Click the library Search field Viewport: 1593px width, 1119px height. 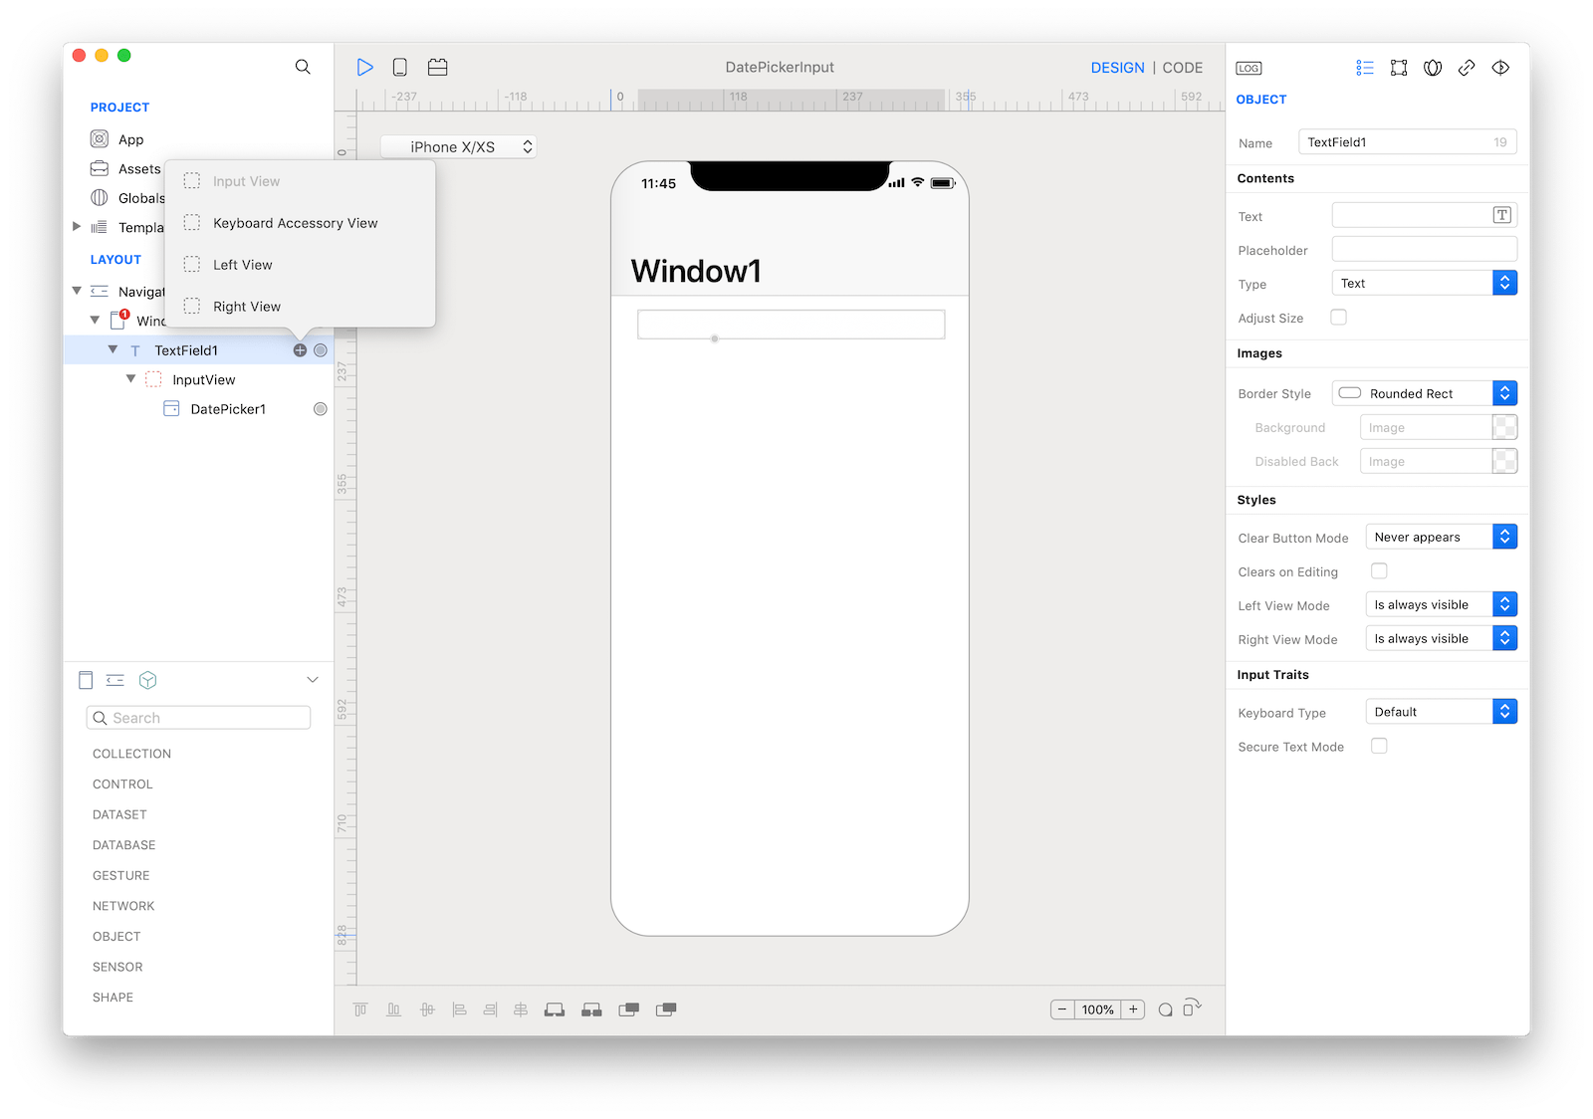point(198,718)
